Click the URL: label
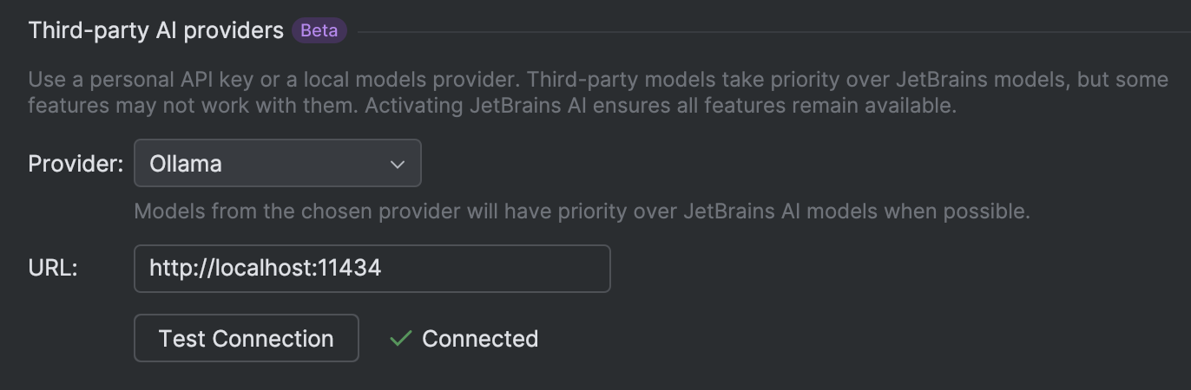The height and width of the screenshot is (390, 1191). [x=53, y=269]
